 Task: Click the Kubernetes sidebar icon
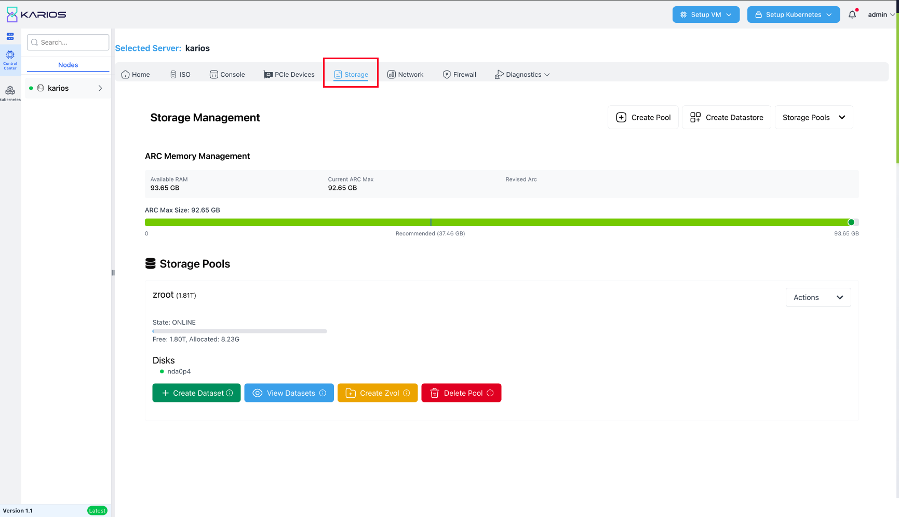coord(10,93)
